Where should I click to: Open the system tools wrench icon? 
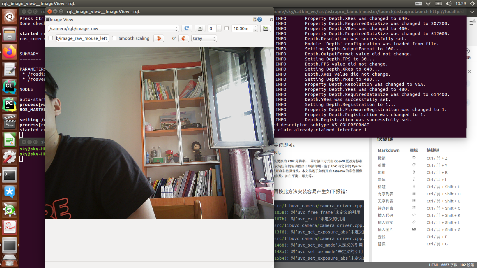click(10, 157)
